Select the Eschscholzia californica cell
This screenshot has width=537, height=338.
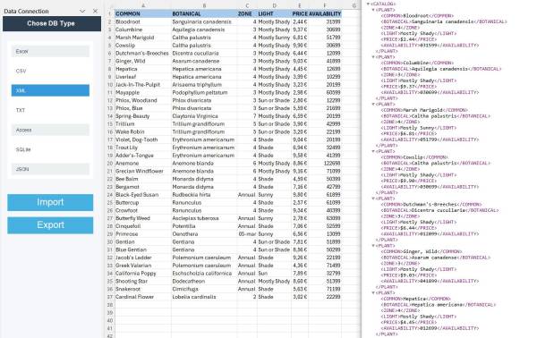click(204, 274)
